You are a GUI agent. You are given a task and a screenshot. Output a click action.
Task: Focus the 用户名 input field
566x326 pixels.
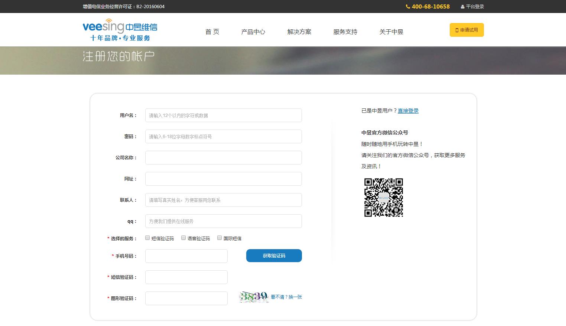(223, 115)
